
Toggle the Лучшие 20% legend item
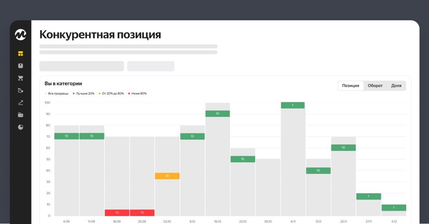tap(84, 93)
